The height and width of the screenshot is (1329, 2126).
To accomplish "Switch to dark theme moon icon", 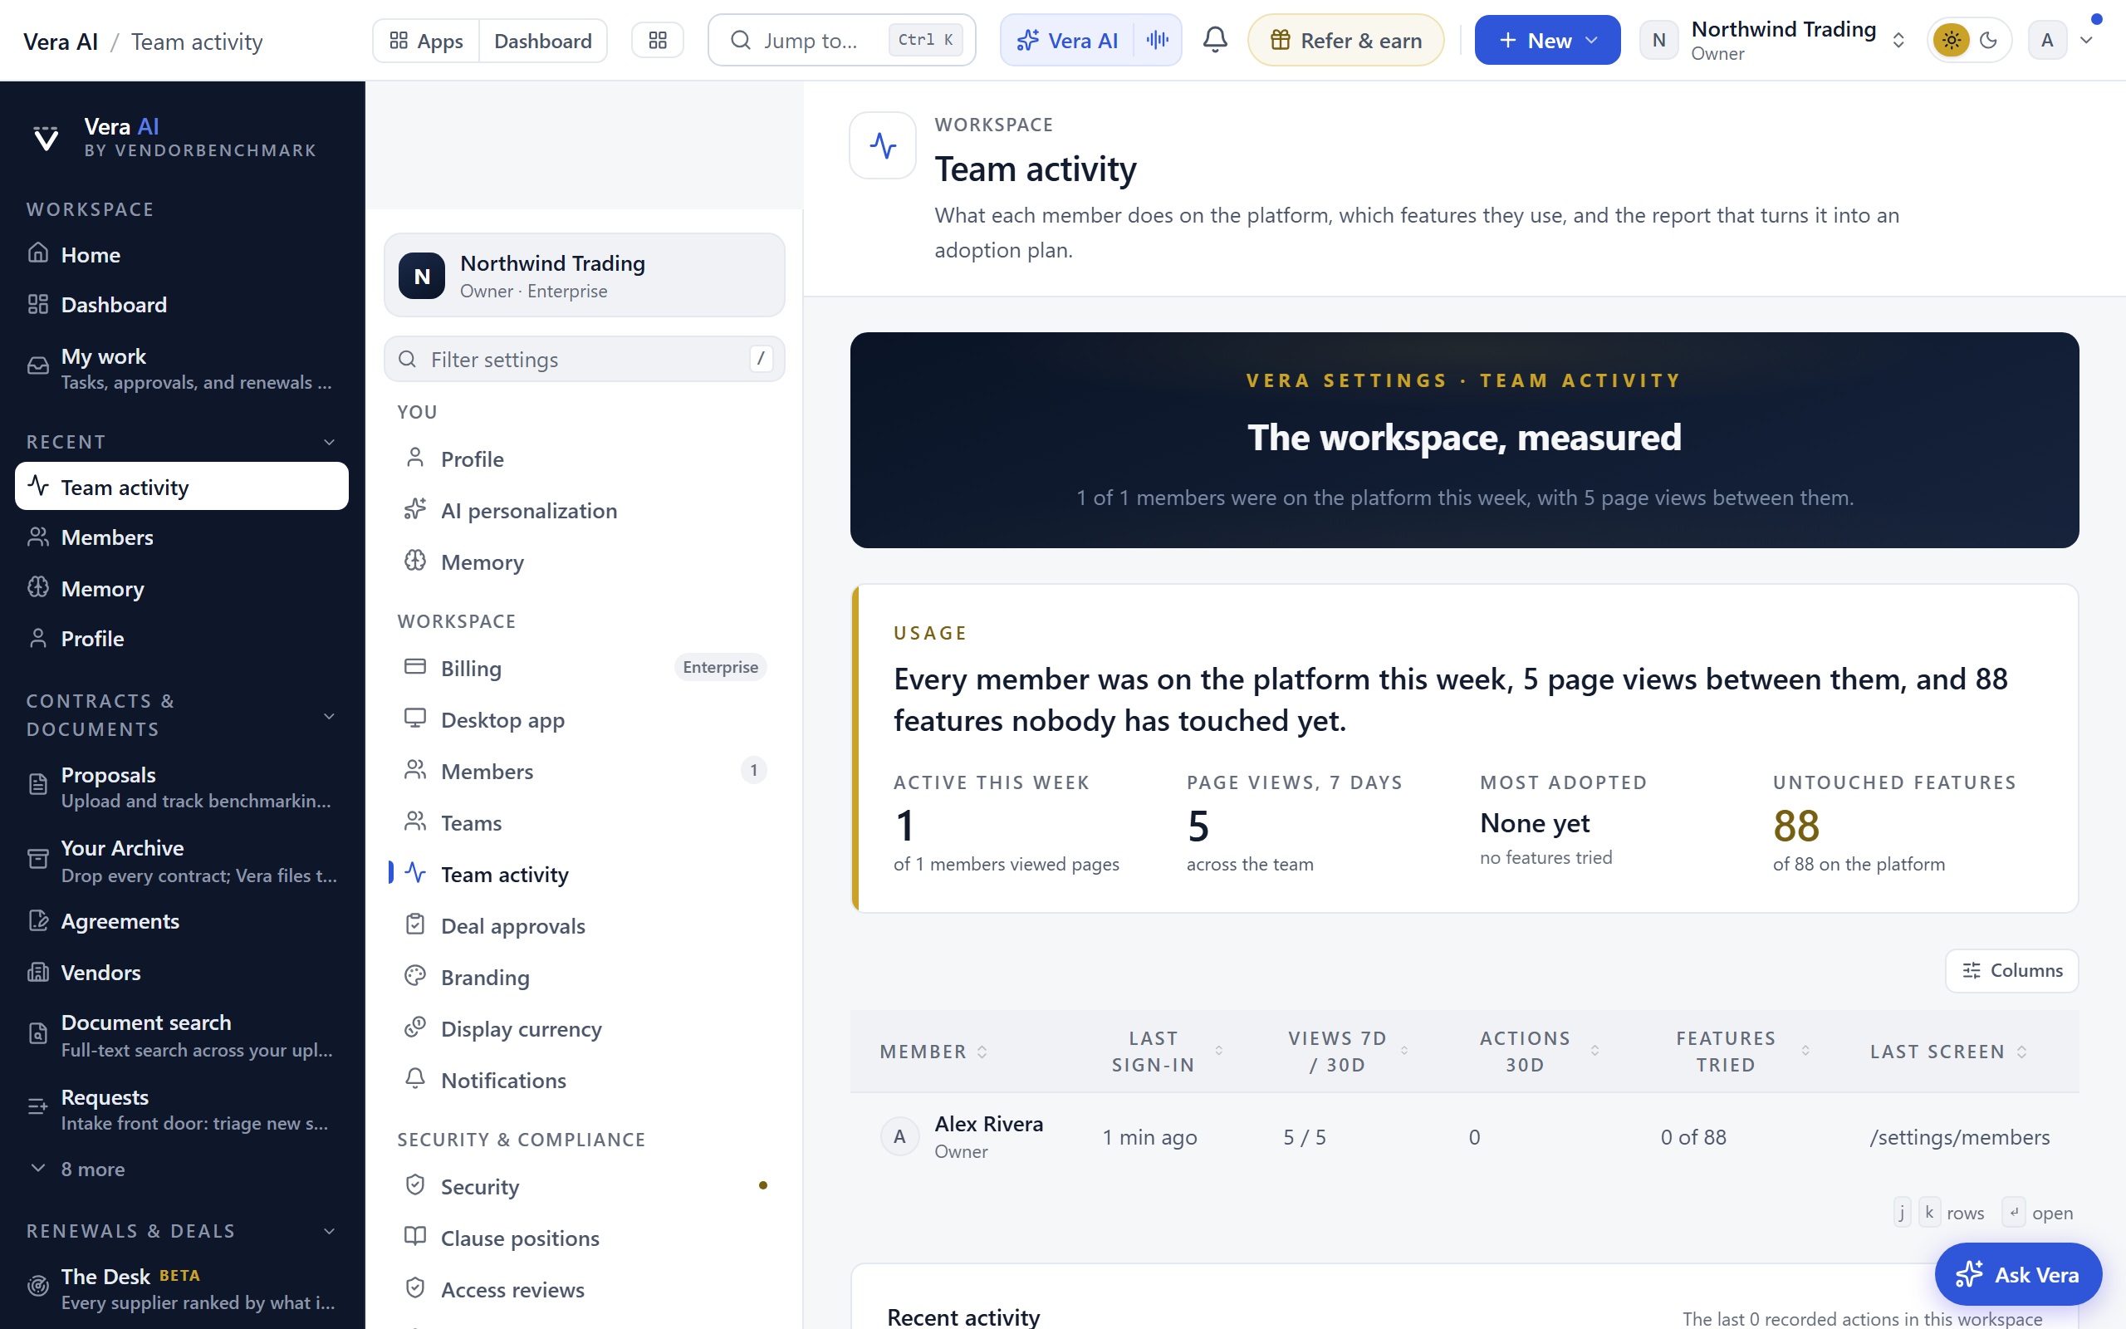I will click(1989, 41).
